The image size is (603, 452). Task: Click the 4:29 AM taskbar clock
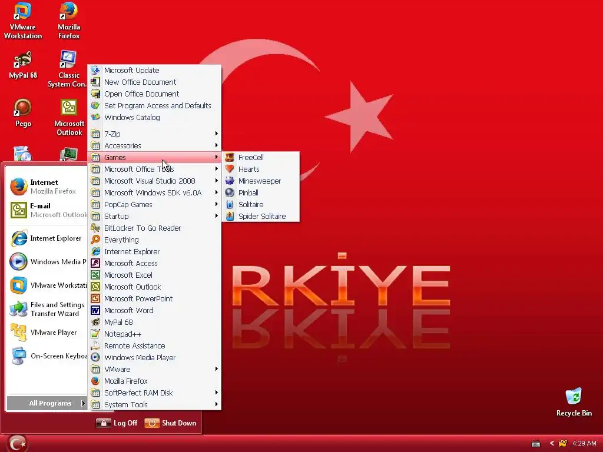(x=584, y=443)
